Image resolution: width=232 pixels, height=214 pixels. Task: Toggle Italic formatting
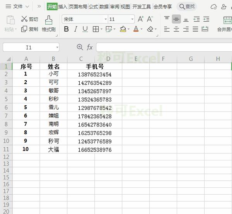pyautogui.click(x=76, y=29)
